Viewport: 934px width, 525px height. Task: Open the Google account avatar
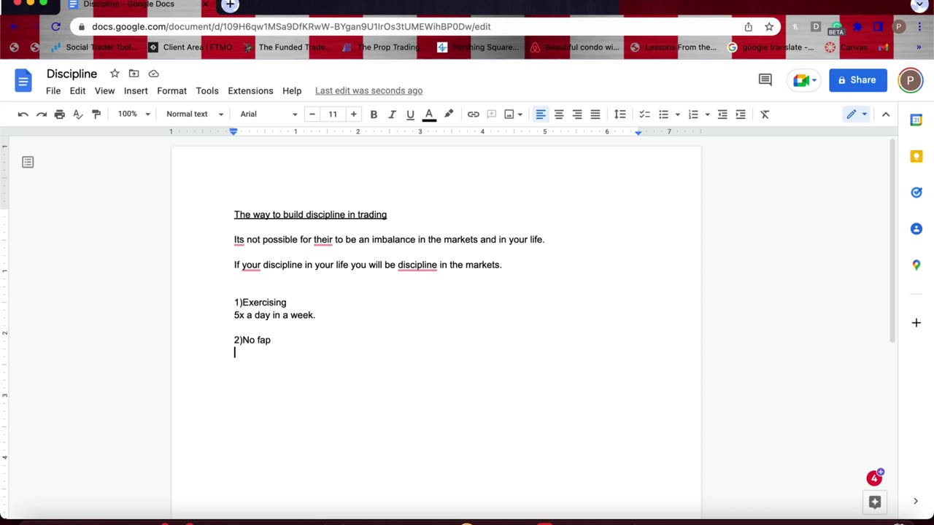tap(910, 80)
